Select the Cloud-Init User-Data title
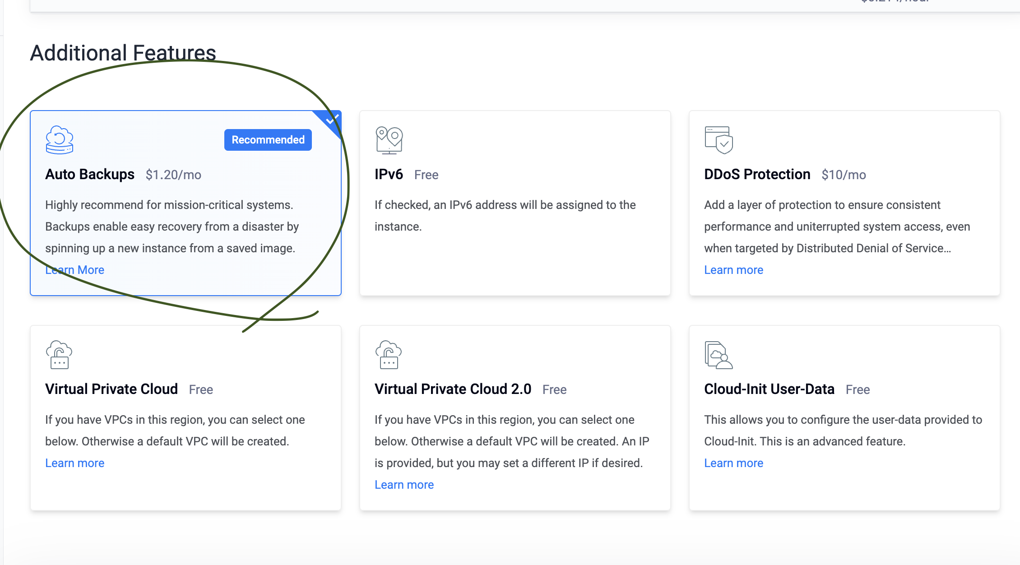This screenshot has width=1020, height=565. [769, 389]
